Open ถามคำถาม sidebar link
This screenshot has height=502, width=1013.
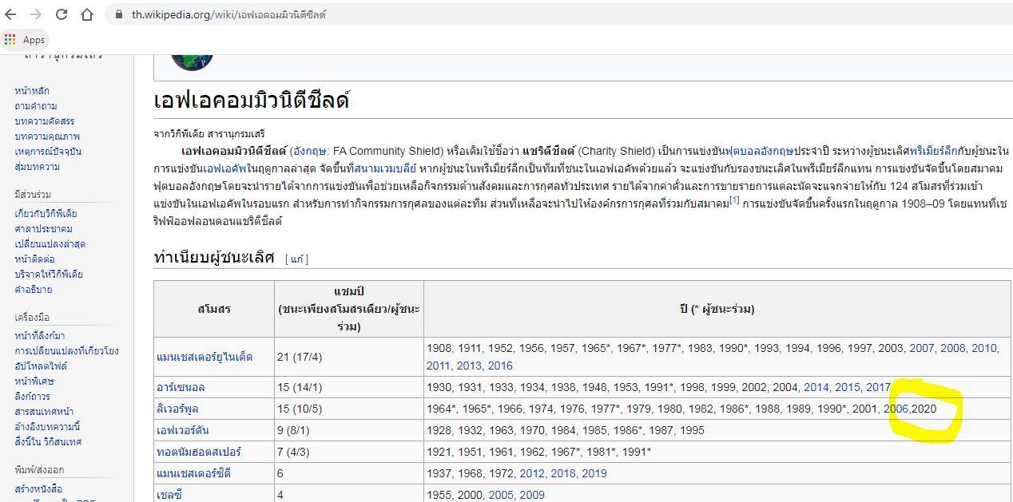click(x=36, y=105)
